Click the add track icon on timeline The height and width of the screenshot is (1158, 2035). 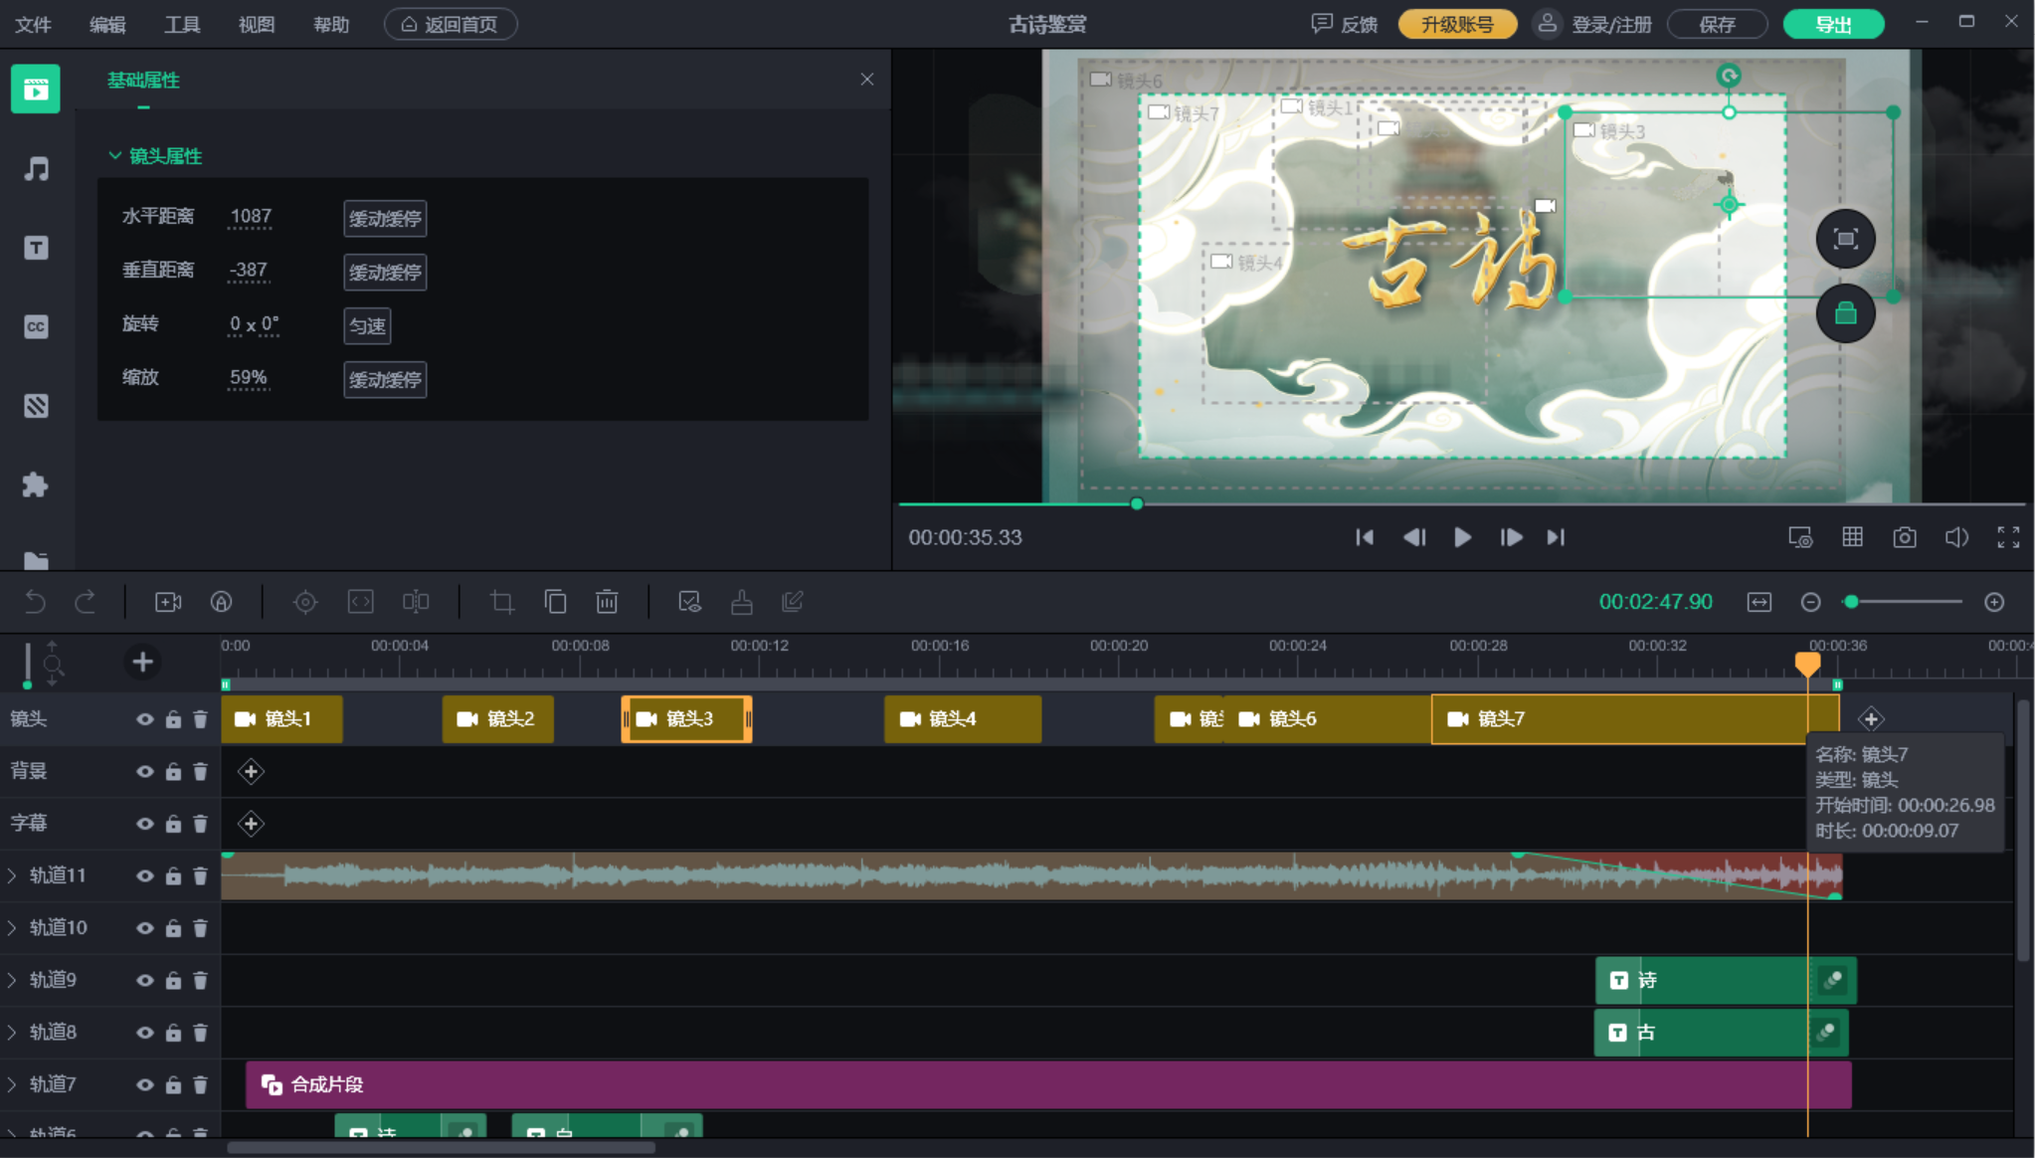coord(141,662)
